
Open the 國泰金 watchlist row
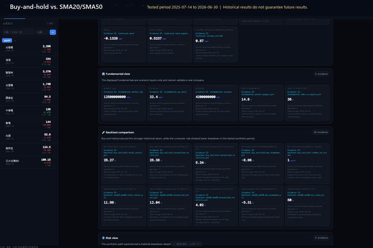click(x=29, y=99)
